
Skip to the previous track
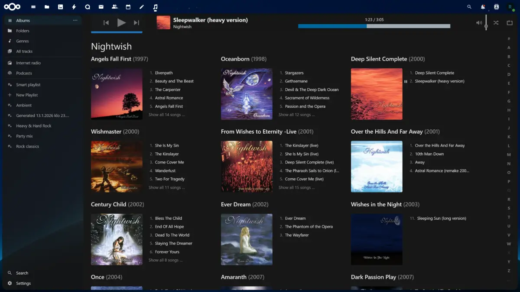(106, 23)
